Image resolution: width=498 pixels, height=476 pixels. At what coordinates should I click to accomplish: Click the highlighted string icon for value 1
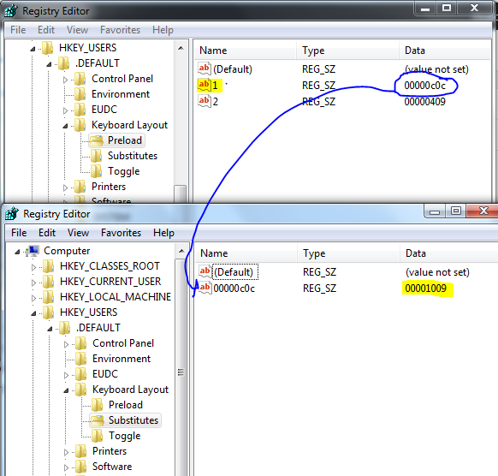[205, 85]
